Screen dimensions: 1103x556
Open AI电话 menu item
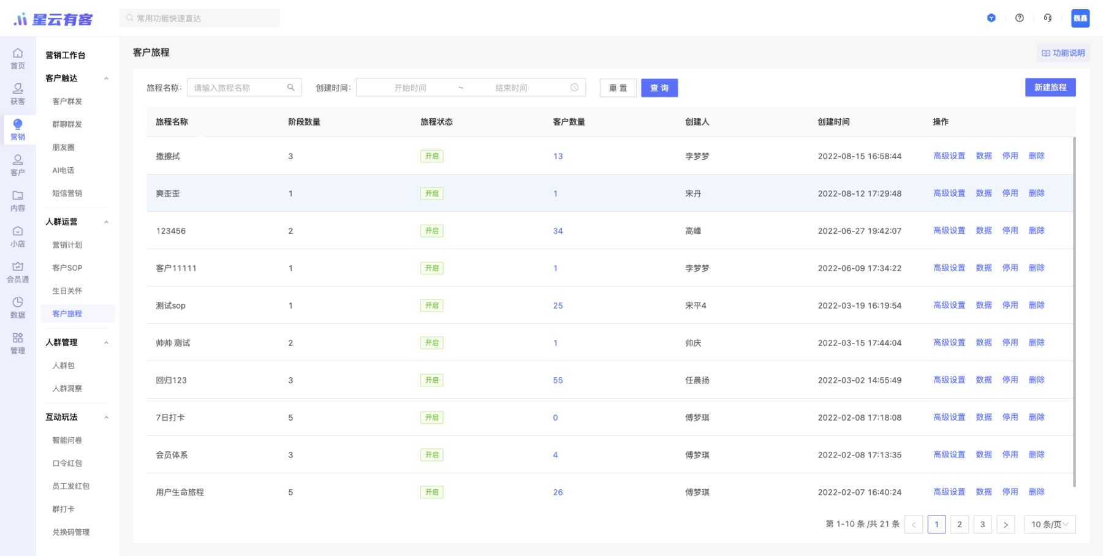pos(63,170)
